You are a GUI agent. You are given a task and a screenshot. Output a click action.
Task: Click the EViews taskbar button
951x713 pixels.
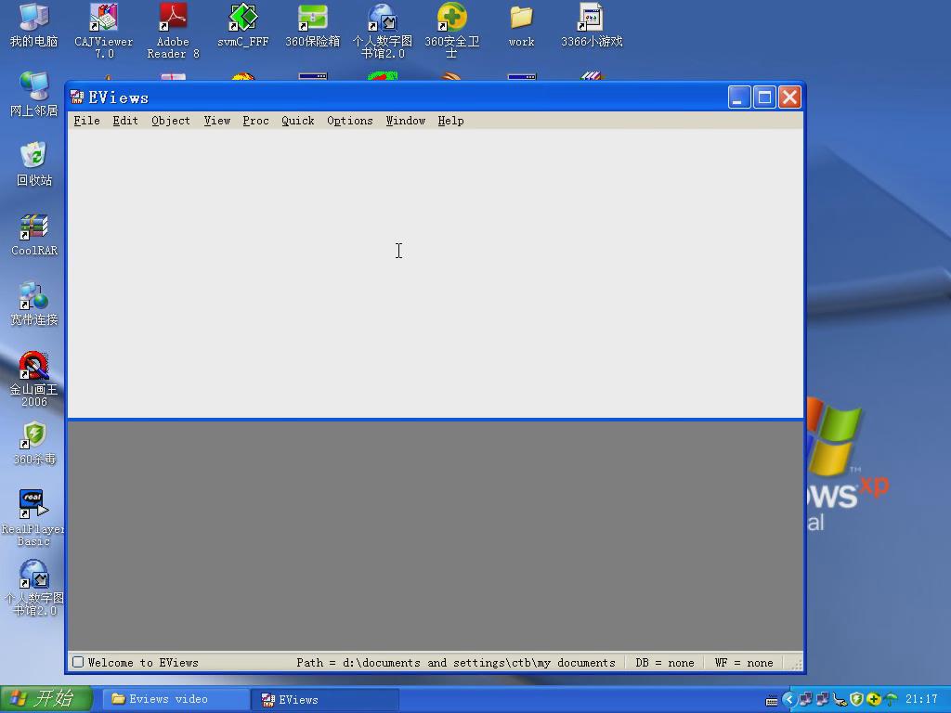click(x=325, y=699)
